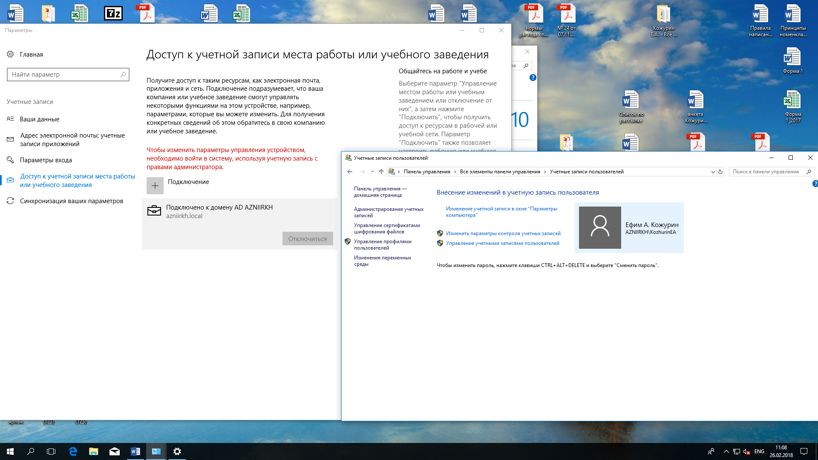This screenshot has width=818, height=460.
Task: Click the user avatar picture for Ефим А. Кожурин
Action: coord(600,227)
